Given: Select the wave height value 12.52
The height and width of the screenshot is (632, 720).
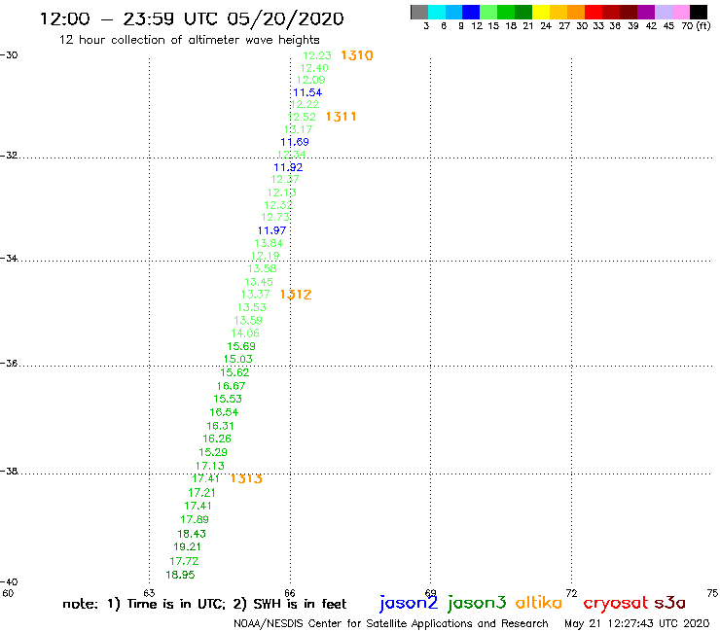Looking at the screenshot, I should (302, 117).
